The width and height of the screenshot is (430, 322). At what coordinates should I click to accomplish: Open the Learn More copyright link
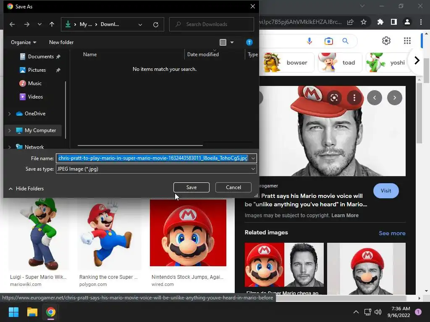345,215
